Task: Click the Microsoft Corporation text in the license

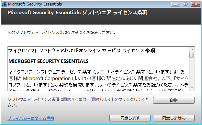Action: click(47, 78)
